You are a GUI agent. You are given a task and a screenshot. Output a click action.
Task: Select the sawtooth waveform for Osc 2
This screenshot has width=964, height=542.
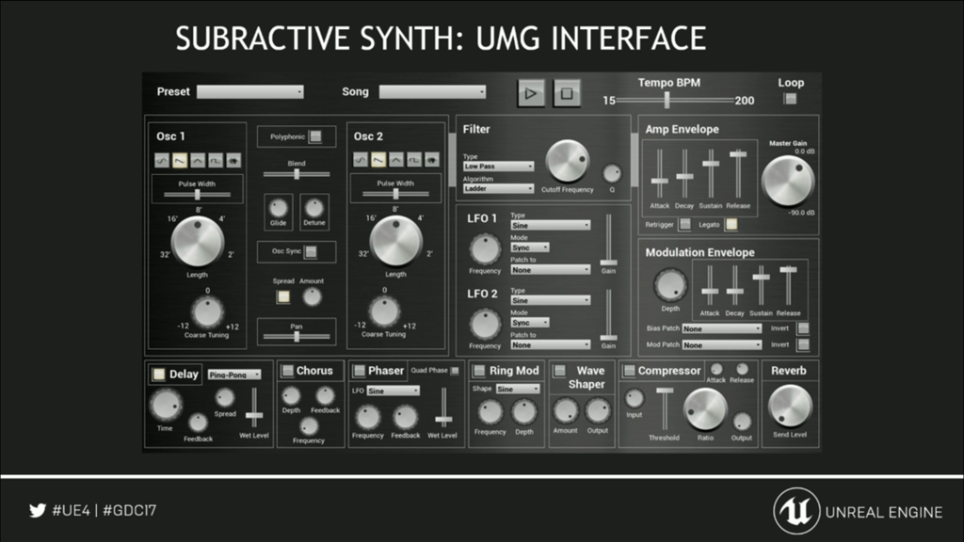pyautogui.click(x=378, y=160)
